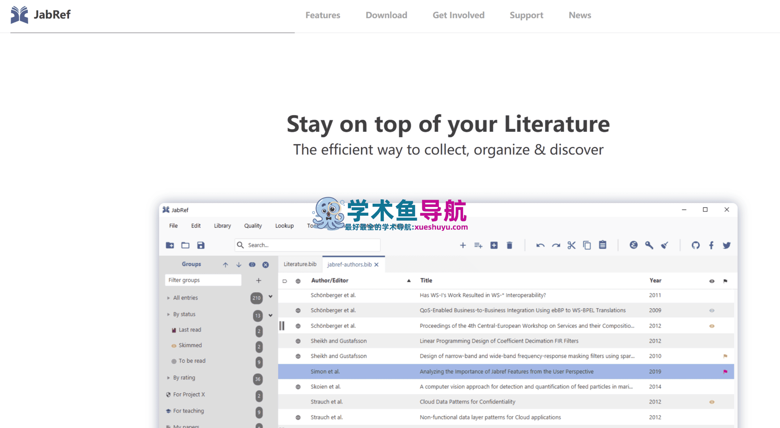The image size is (780, 428).
Task: Open the Edit menu in JabRef
Action: 196,226
